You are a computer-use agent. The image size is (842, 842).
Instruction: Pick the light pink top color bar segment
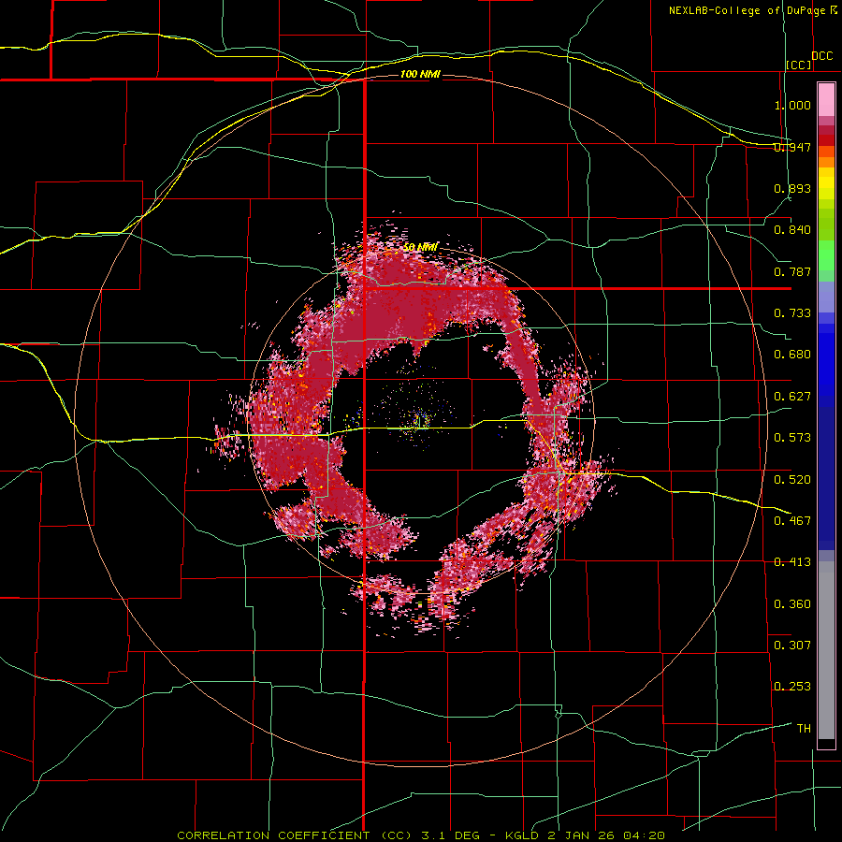pos(826,100)
